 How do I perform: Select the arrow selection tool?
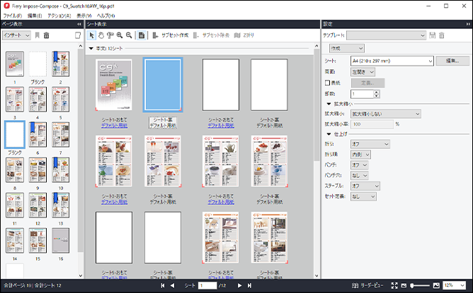pos(91,35)
